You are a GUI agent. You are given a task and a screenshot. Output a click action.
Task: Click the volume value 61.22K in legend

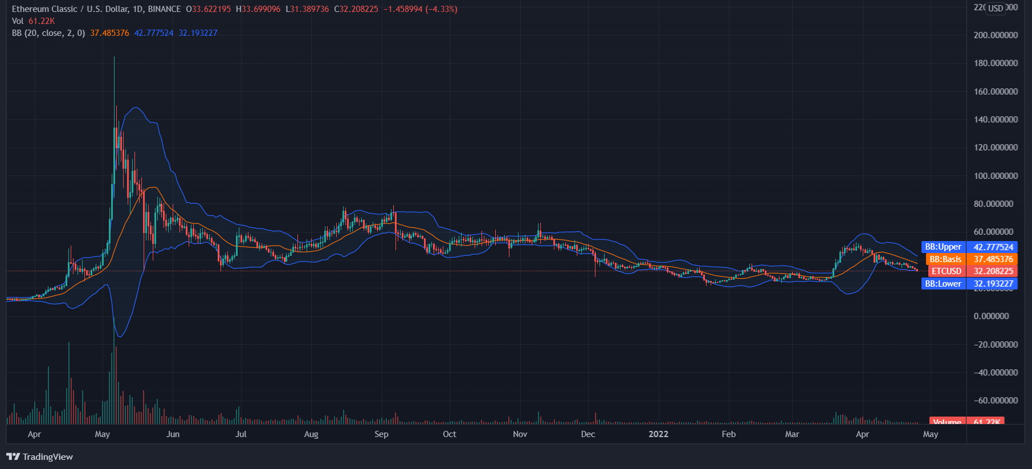(x=42, y=21)
